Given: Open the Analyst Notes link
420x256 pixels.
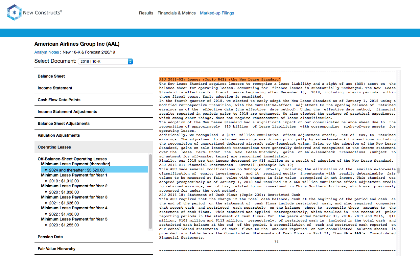Looking at the screenshot, I should click(47, 52).
